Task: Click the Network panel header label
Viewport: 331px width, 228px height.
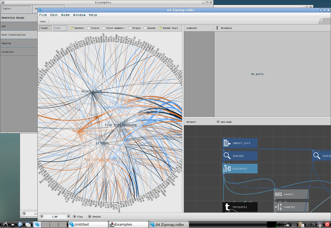Action: [191, 122]
